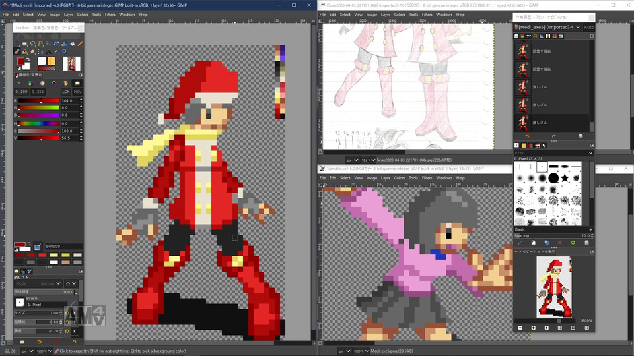Click the pick-color-from-screen eyedropper button

(x=38, y=246)
